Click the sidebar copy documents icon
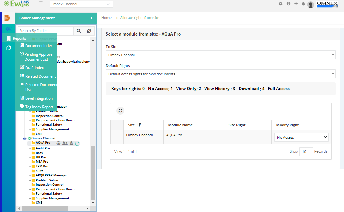The image size is (344, 212). pyautogui.click(x=8, y=48)
